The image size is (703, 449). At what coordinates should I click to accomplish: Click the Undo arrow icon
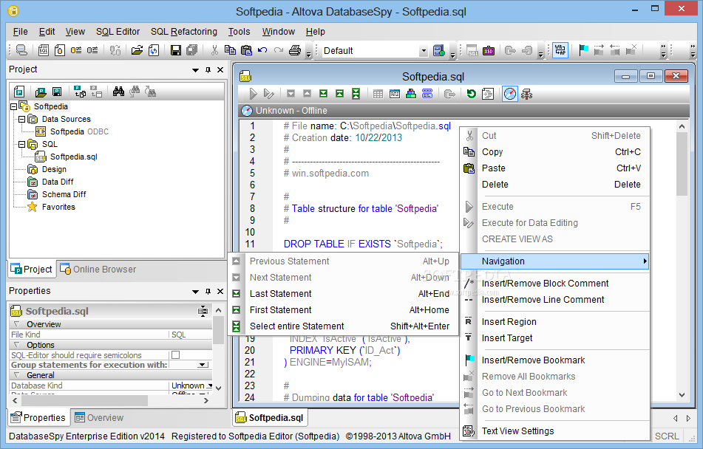pyautogui.click(x=262, y=50)
